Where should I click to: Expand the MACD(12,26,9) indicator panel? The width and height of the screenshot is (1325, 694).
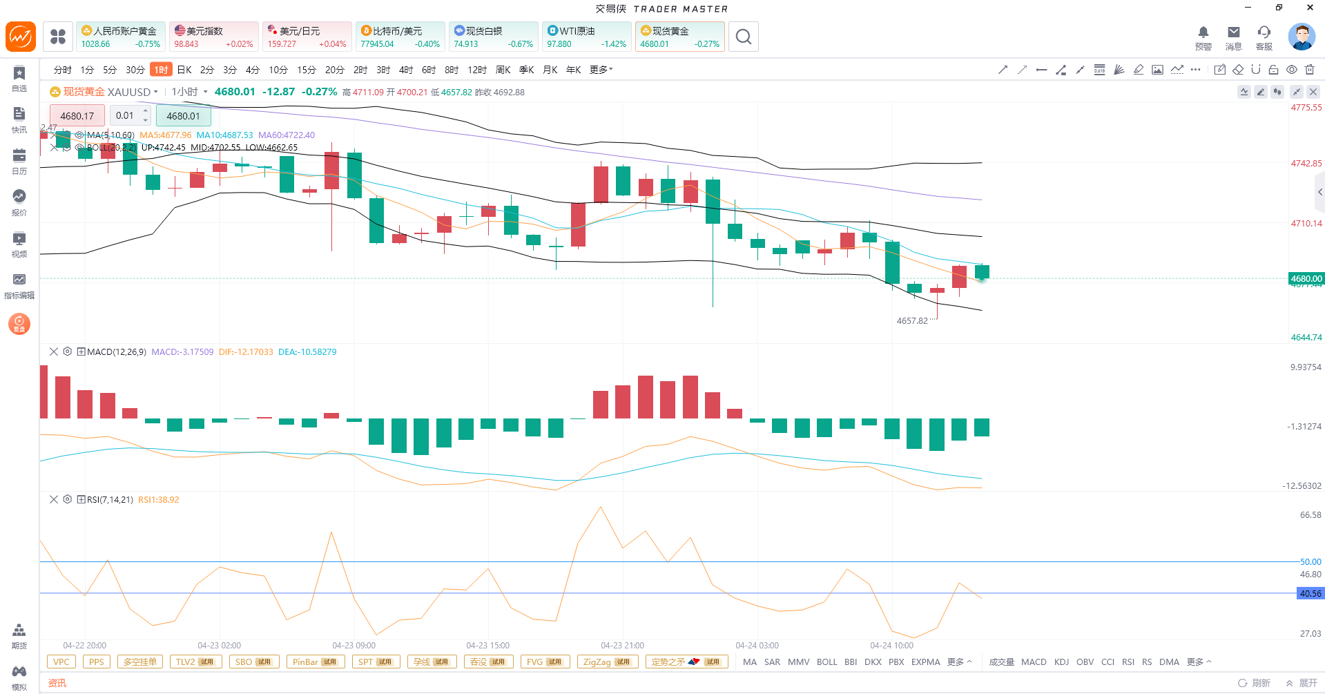[81, 351]
